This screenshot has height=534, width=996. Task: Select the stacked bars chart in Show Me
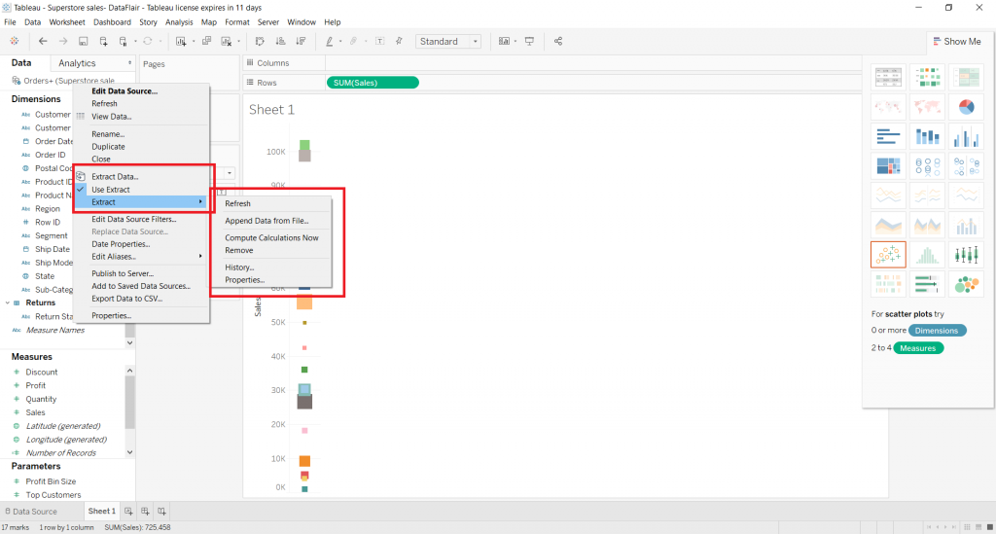[927, 136]
